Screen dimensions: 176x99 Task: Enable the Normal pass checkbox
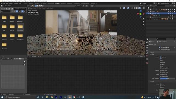coord(161,62)
